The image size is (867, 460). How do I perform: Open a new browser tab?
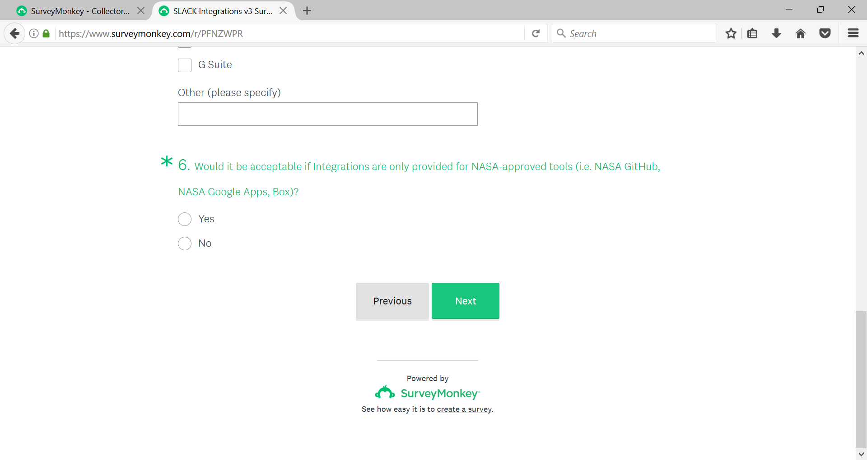[x=307, y=11]
